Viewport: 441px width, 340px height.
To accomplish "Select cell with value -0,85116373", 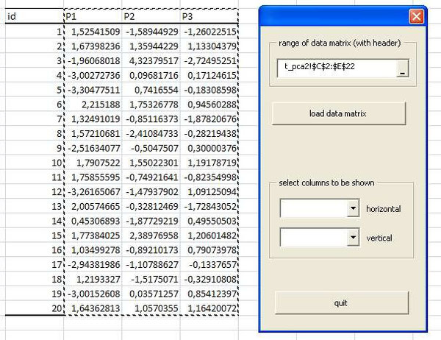I will coord(151,119).
